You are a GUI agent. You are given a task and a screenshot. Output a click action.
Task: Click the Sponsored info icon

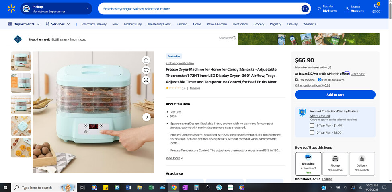pos(234,38)
